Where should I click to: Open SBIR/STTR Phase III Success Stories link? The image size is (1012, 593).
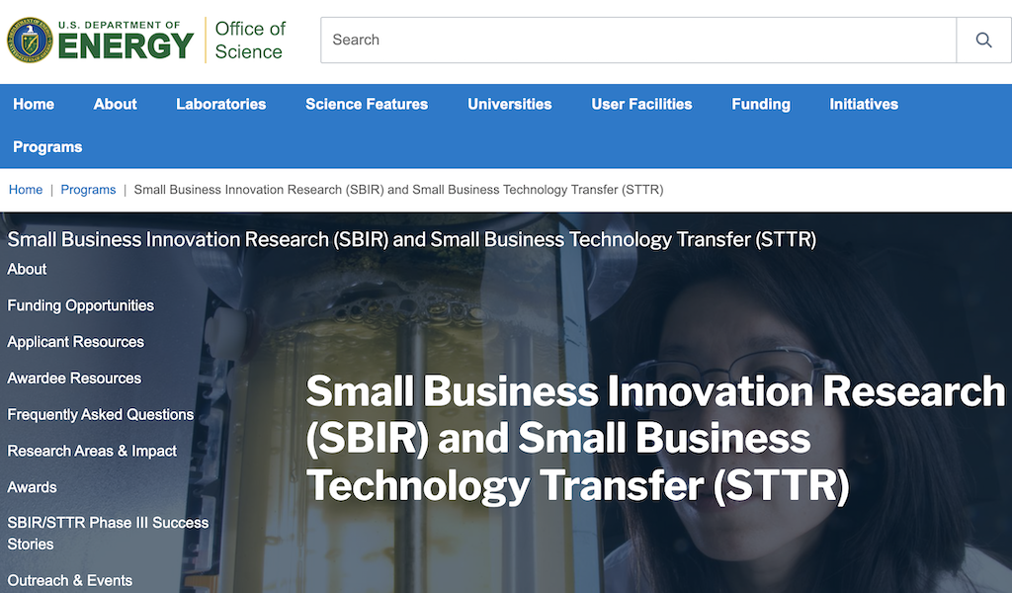[108, 533]
